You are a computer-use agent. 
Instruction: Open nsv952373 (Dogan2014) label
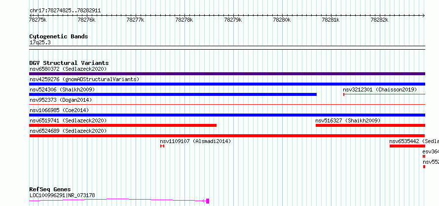click(61, 100)
